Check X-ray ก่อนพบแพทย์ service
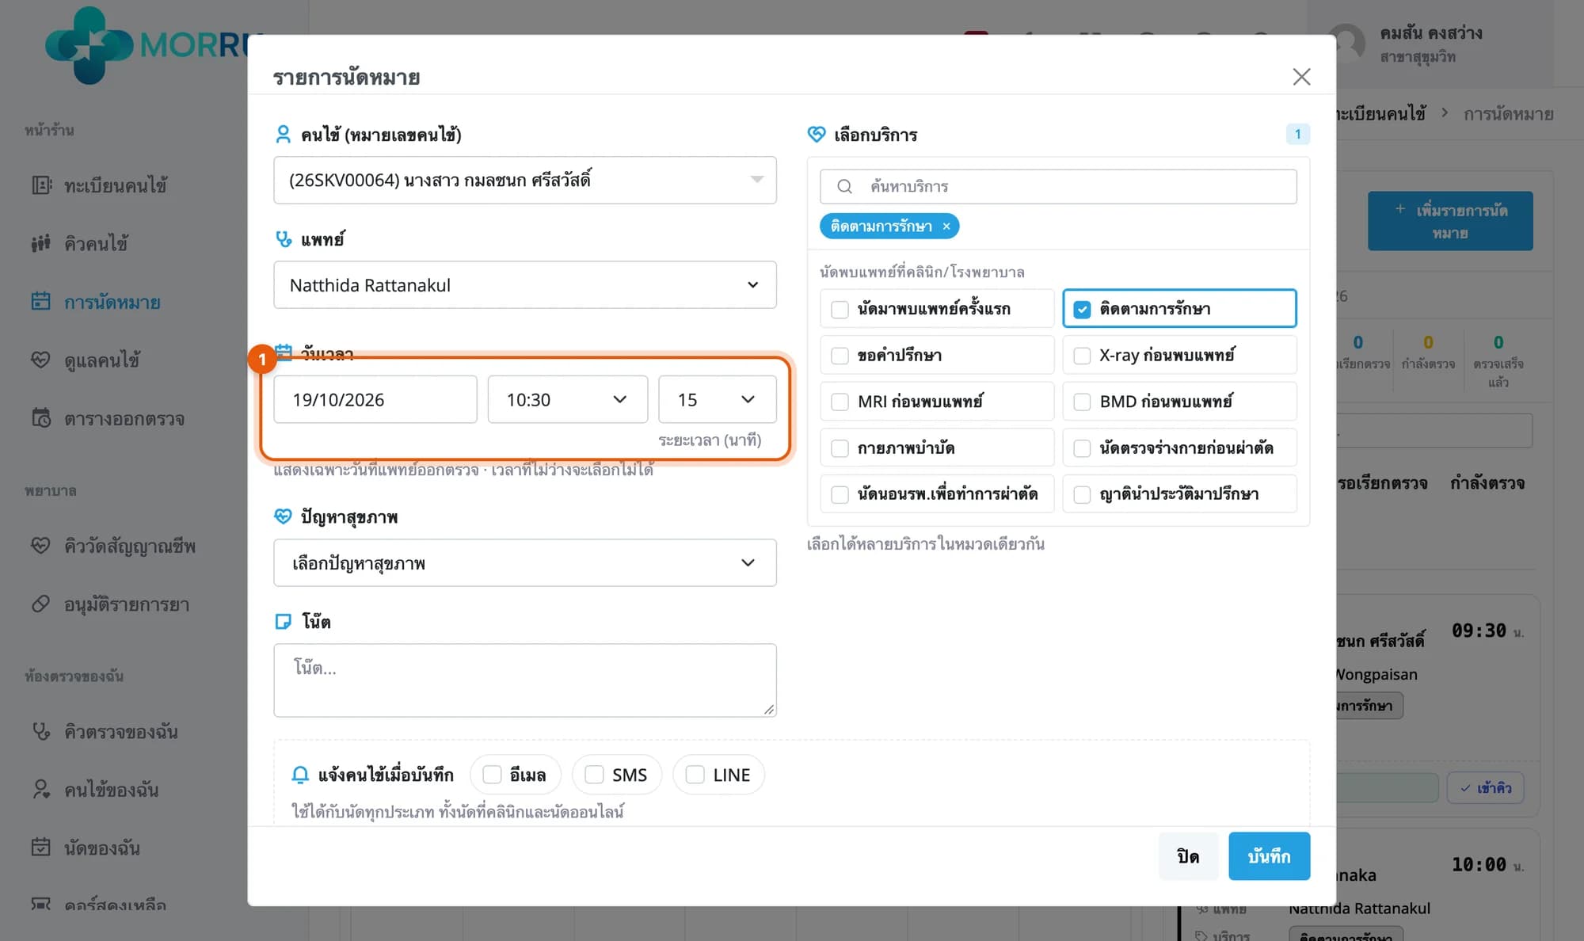Image resolution: width=1584 pixels, height=941 pixels. tap(1082, 356)
